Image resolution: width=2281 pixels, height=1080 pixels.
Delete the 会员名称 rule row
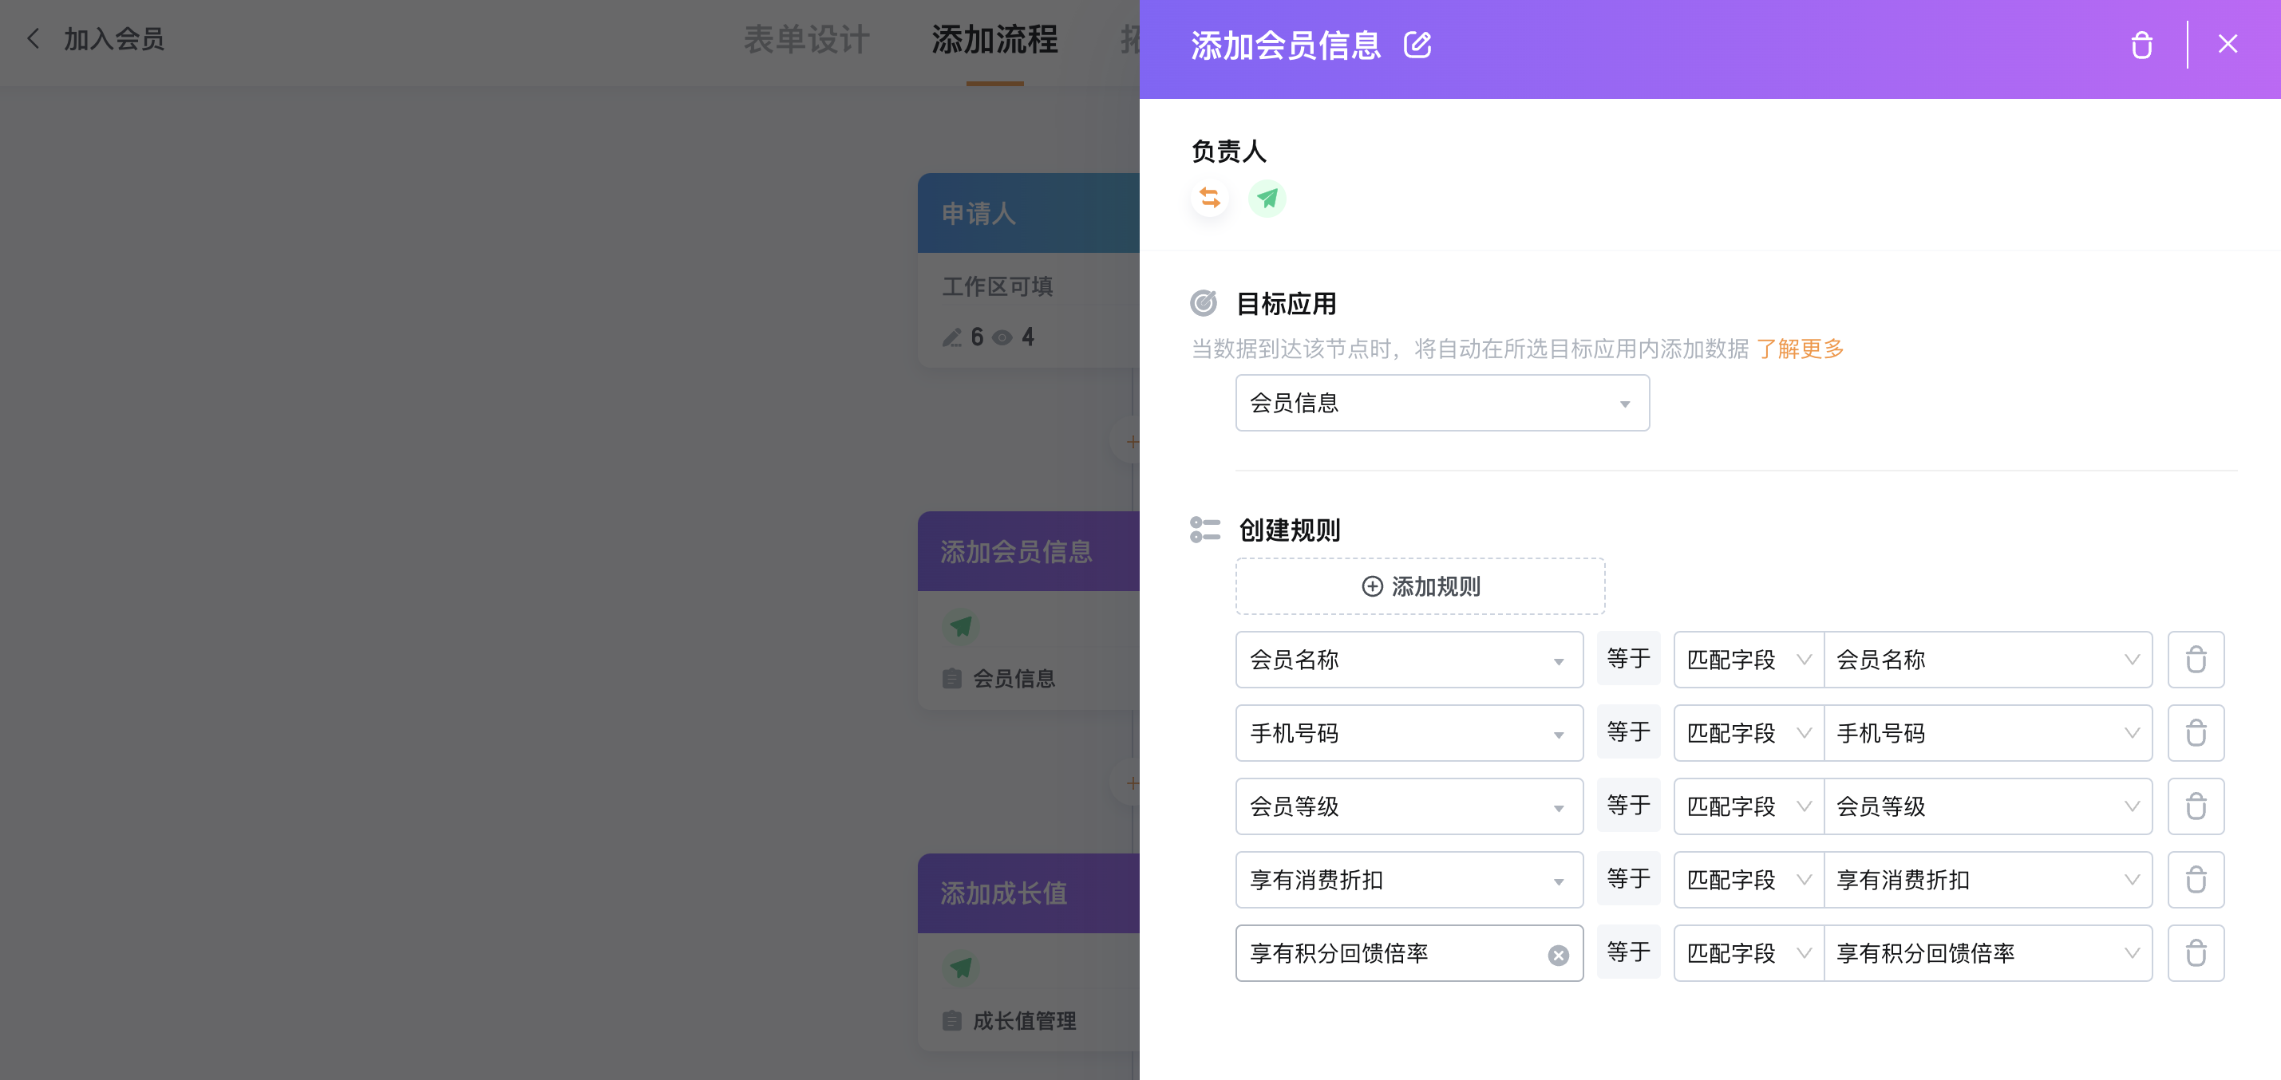(x=2195, y=660)
